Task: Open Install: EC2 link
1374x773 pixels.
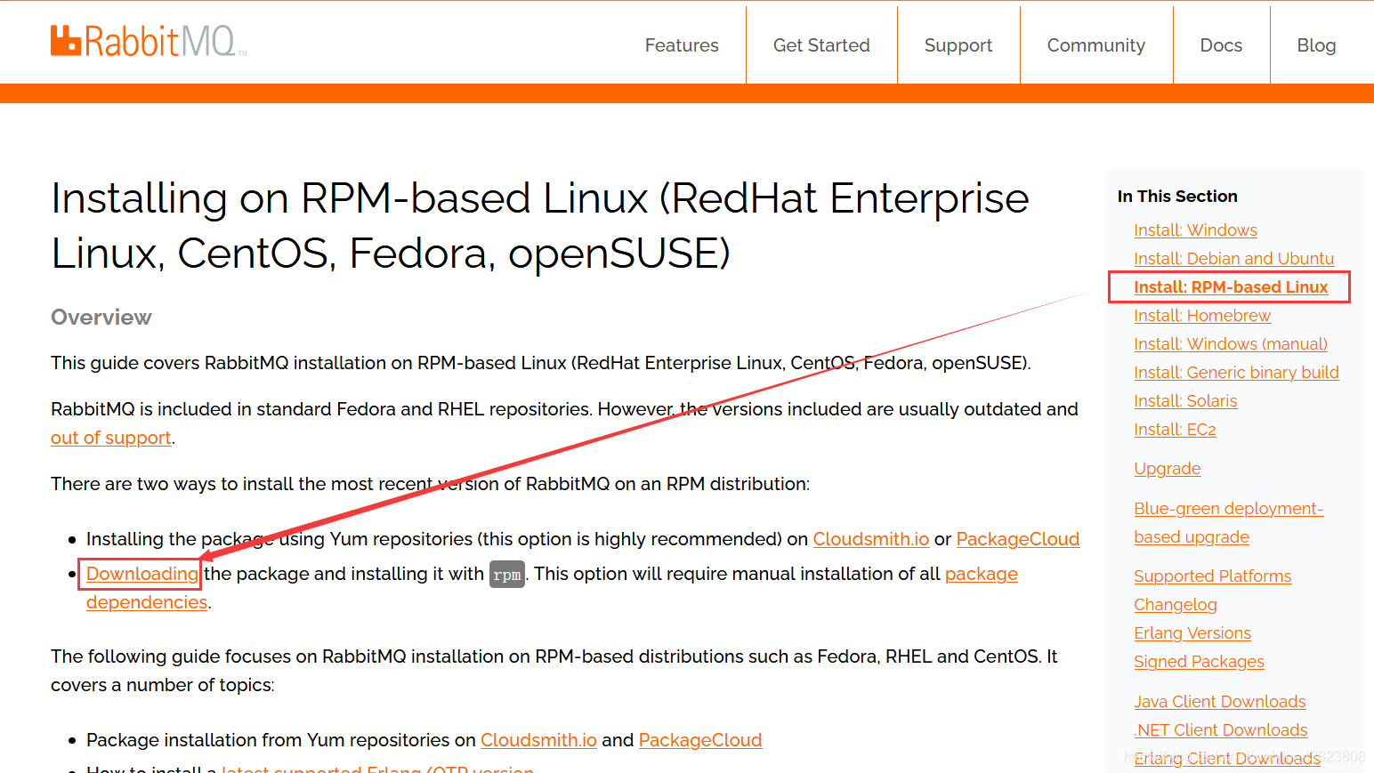Action: (x=1175, y=430)
